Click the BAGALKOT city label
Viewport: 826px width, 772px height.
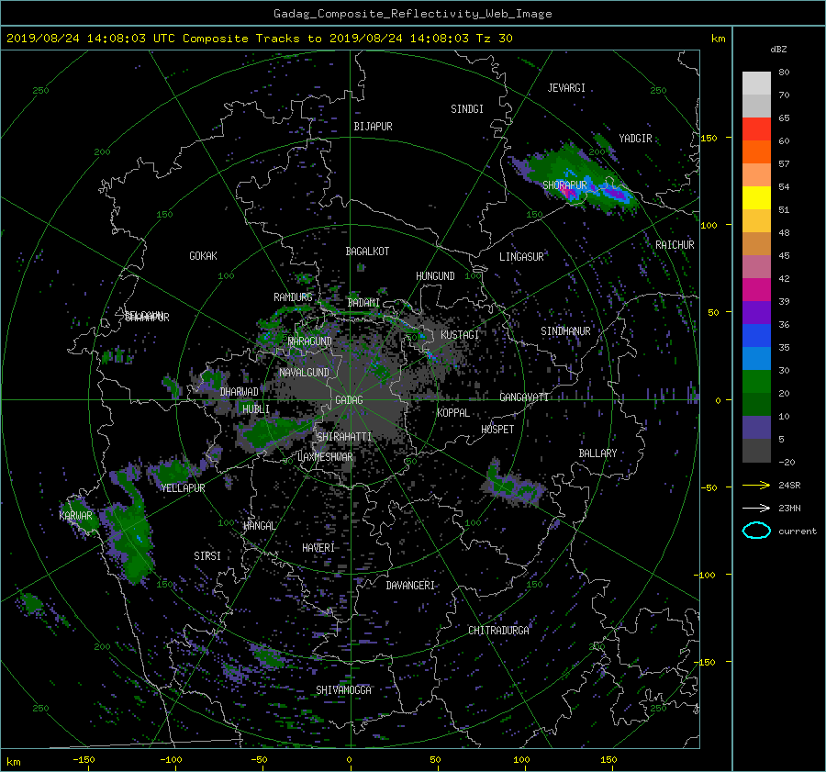tap(367, 252)
